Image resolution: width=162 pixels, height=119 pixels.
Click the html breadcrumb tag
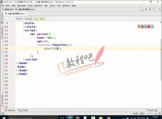pyautogui.click(x=19, y=19)
